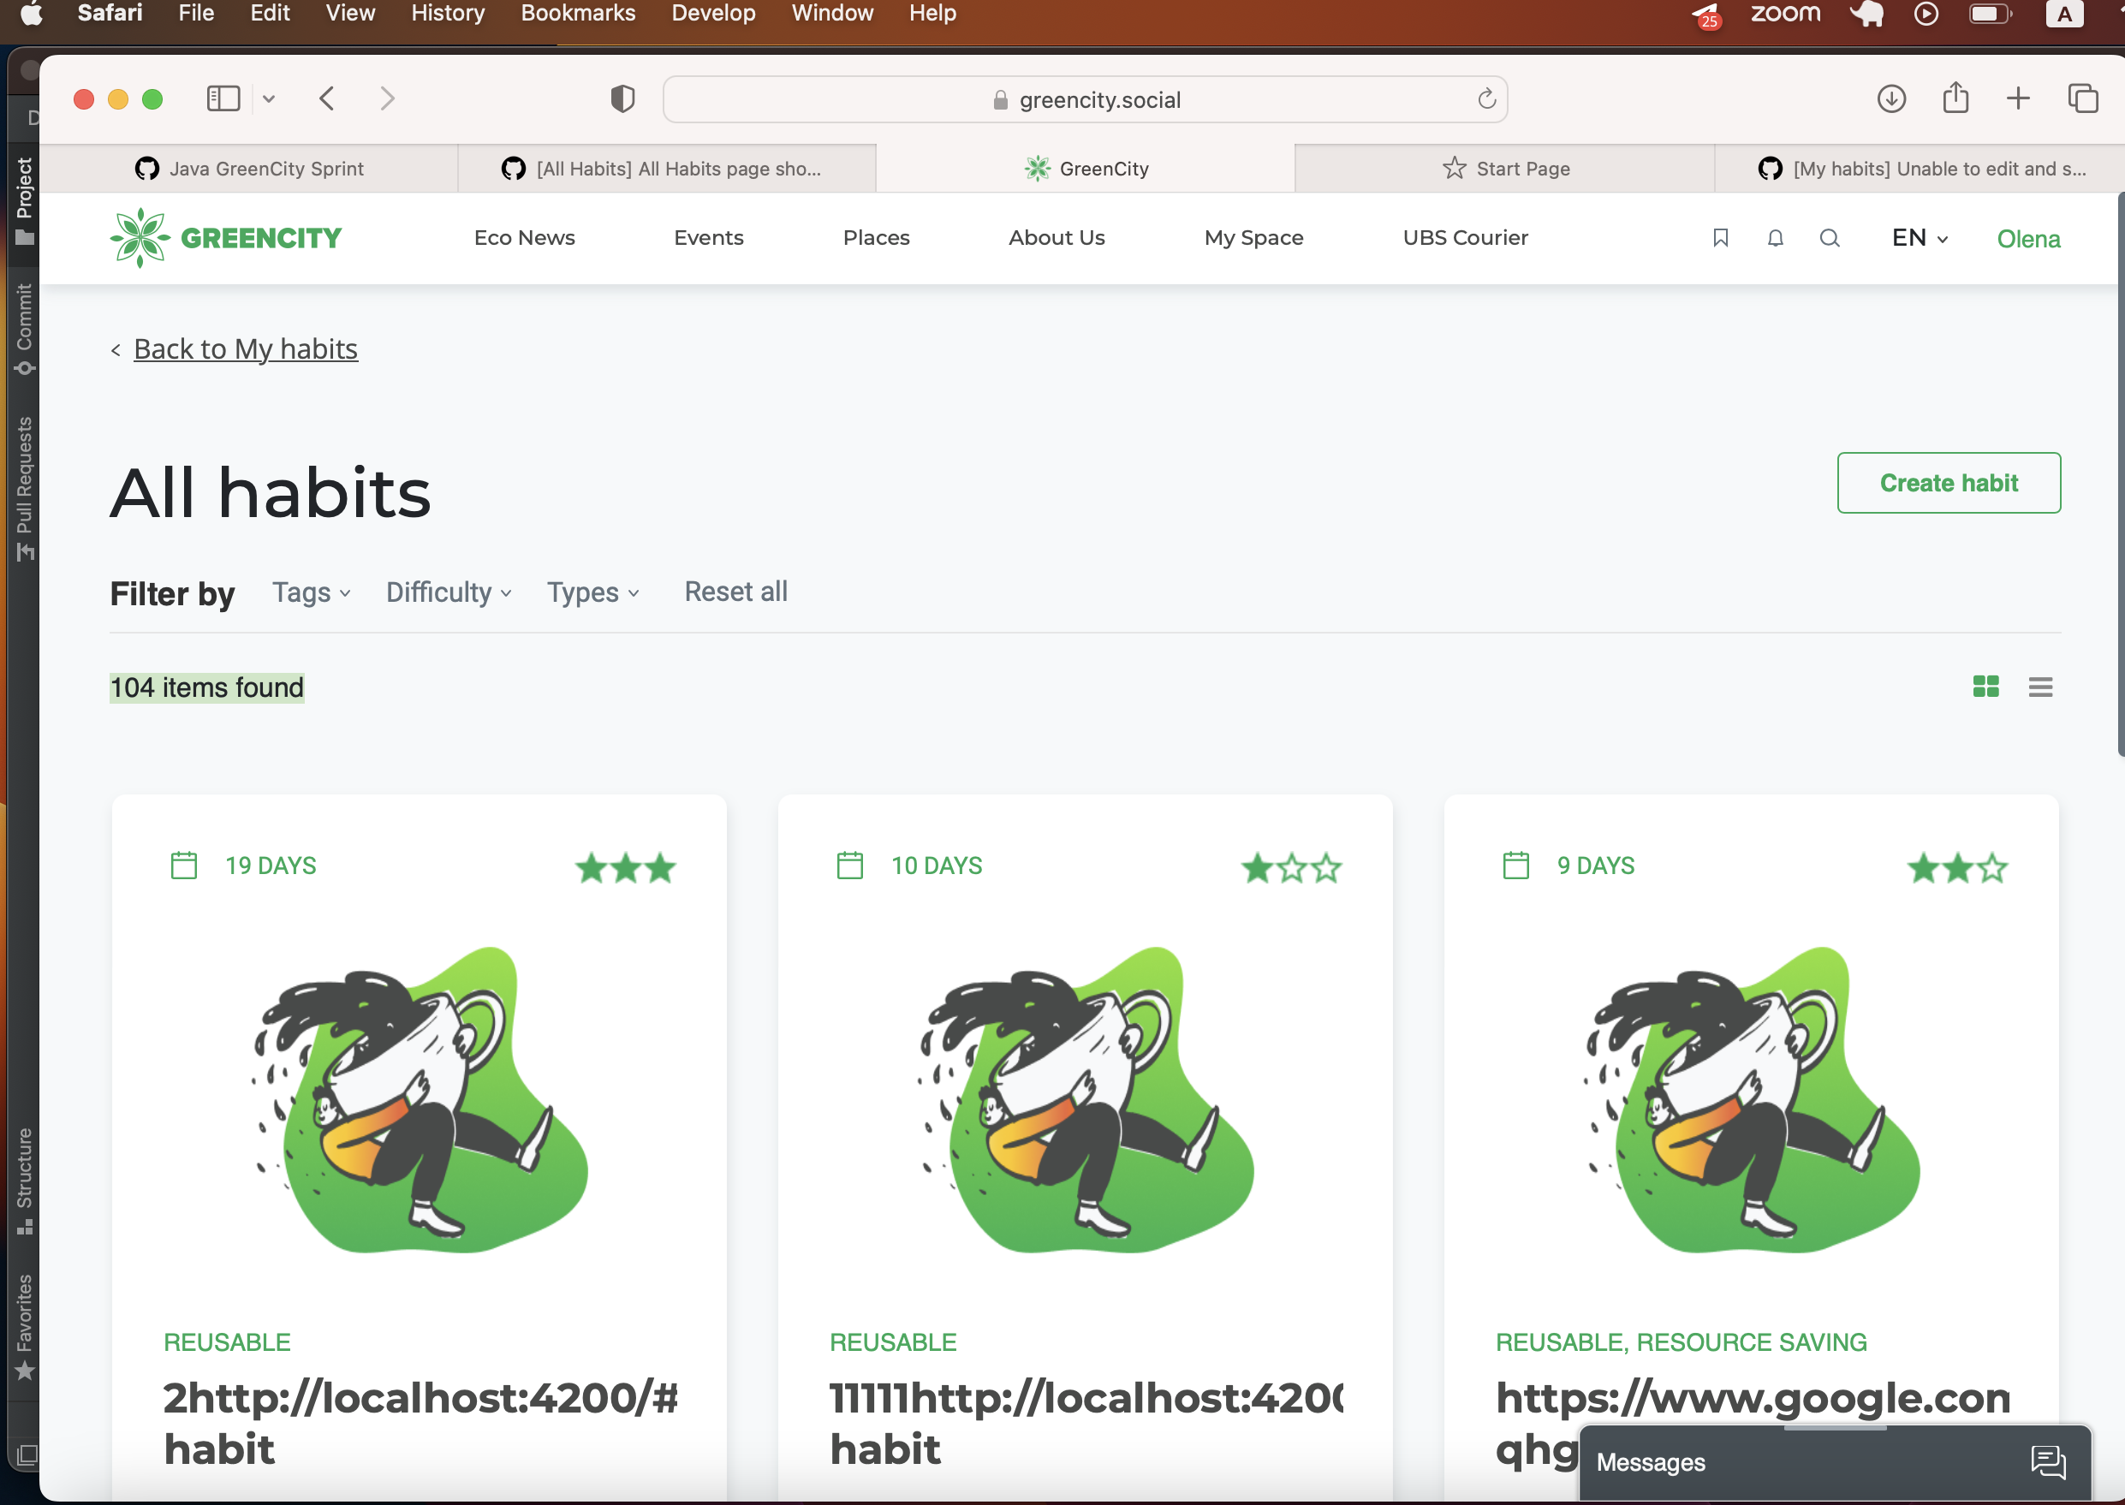The width and height of the screenshot is (2125, 1505).
Task: Open the notifications bell in the GreenCity header
Action: click(x=1775, y=238)
